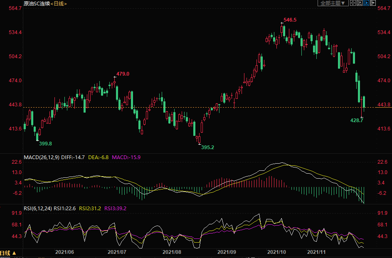Select the 479.0 peak annotation
The width and height of the screenshot is (392, 258).
click(123, 74)
